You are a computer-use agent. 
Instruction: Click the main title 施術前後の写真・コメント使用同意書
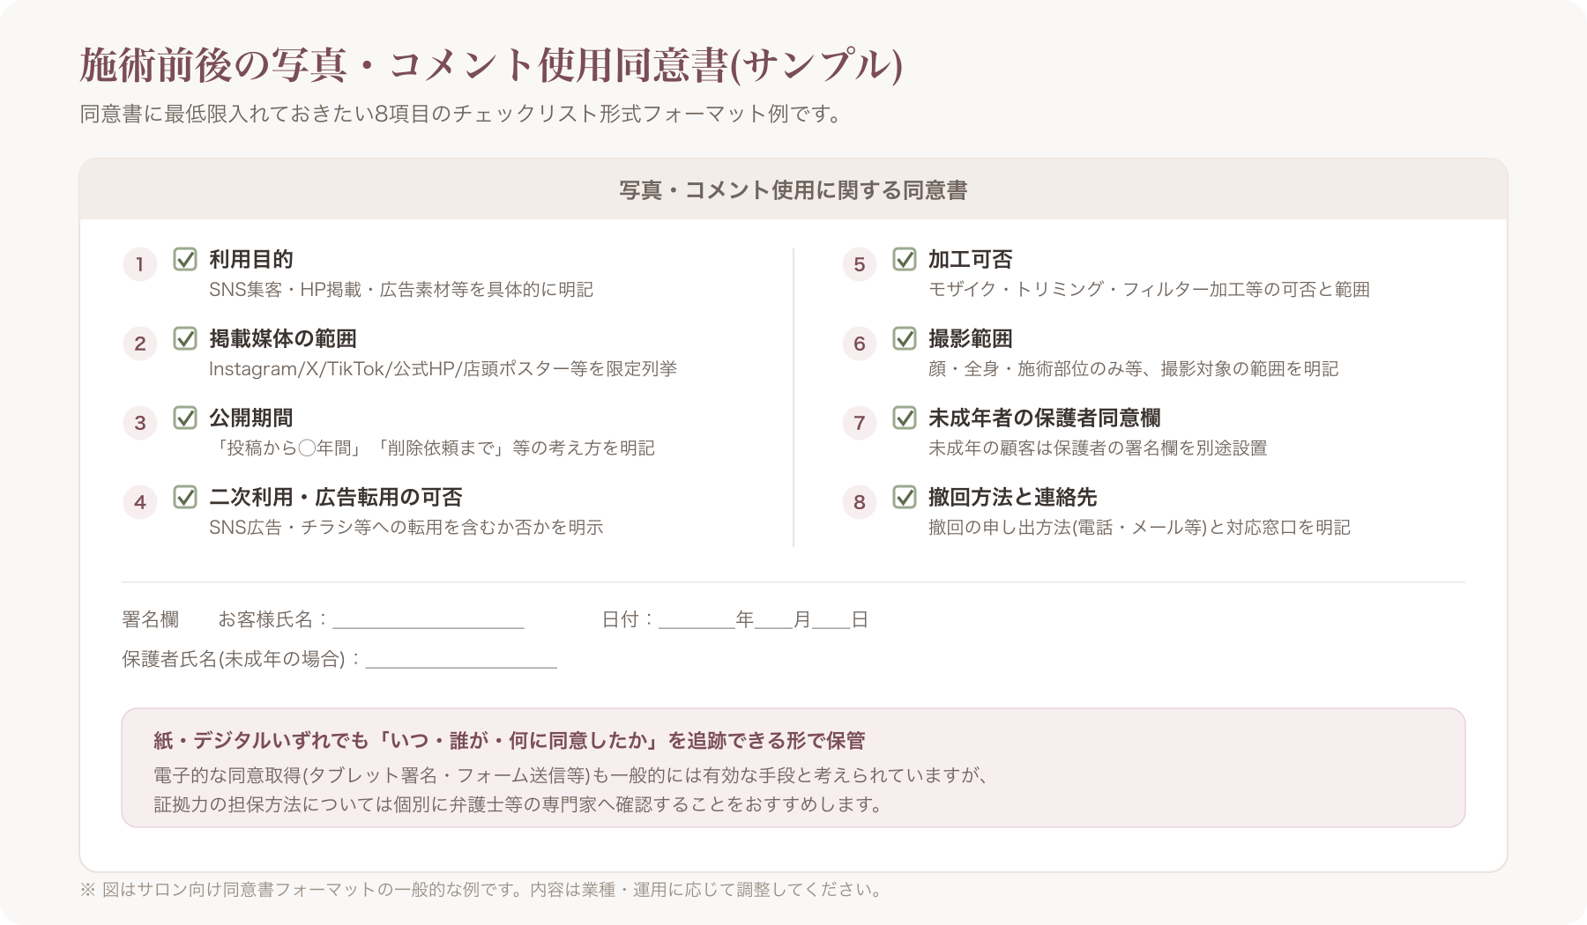[x=491, y=64]
